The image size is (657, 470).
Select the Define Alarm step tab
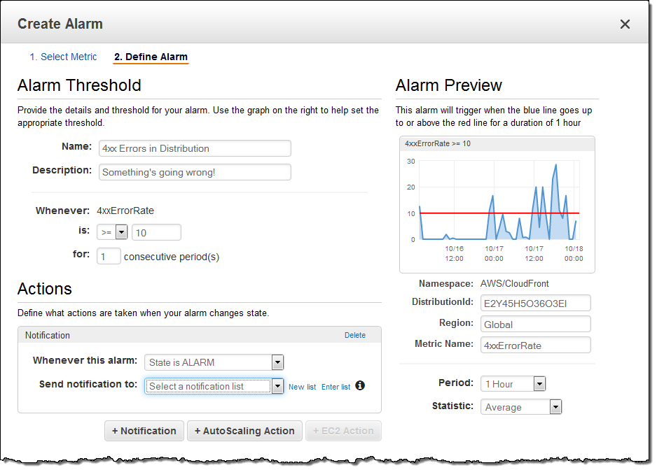pyautogui.click(x=151, y=57)
